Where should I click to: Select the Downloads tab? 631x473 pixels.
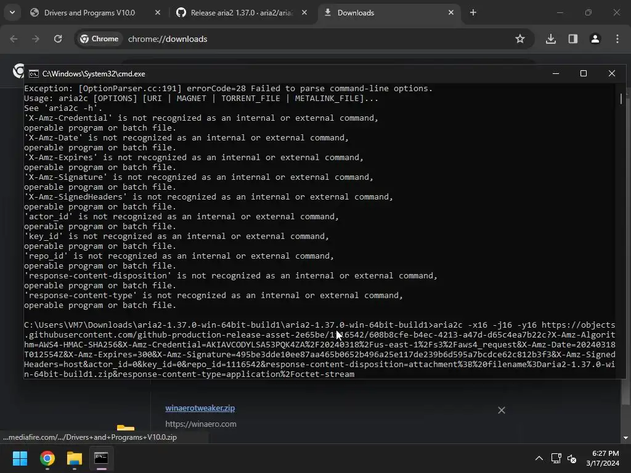(x=389, y=13)
